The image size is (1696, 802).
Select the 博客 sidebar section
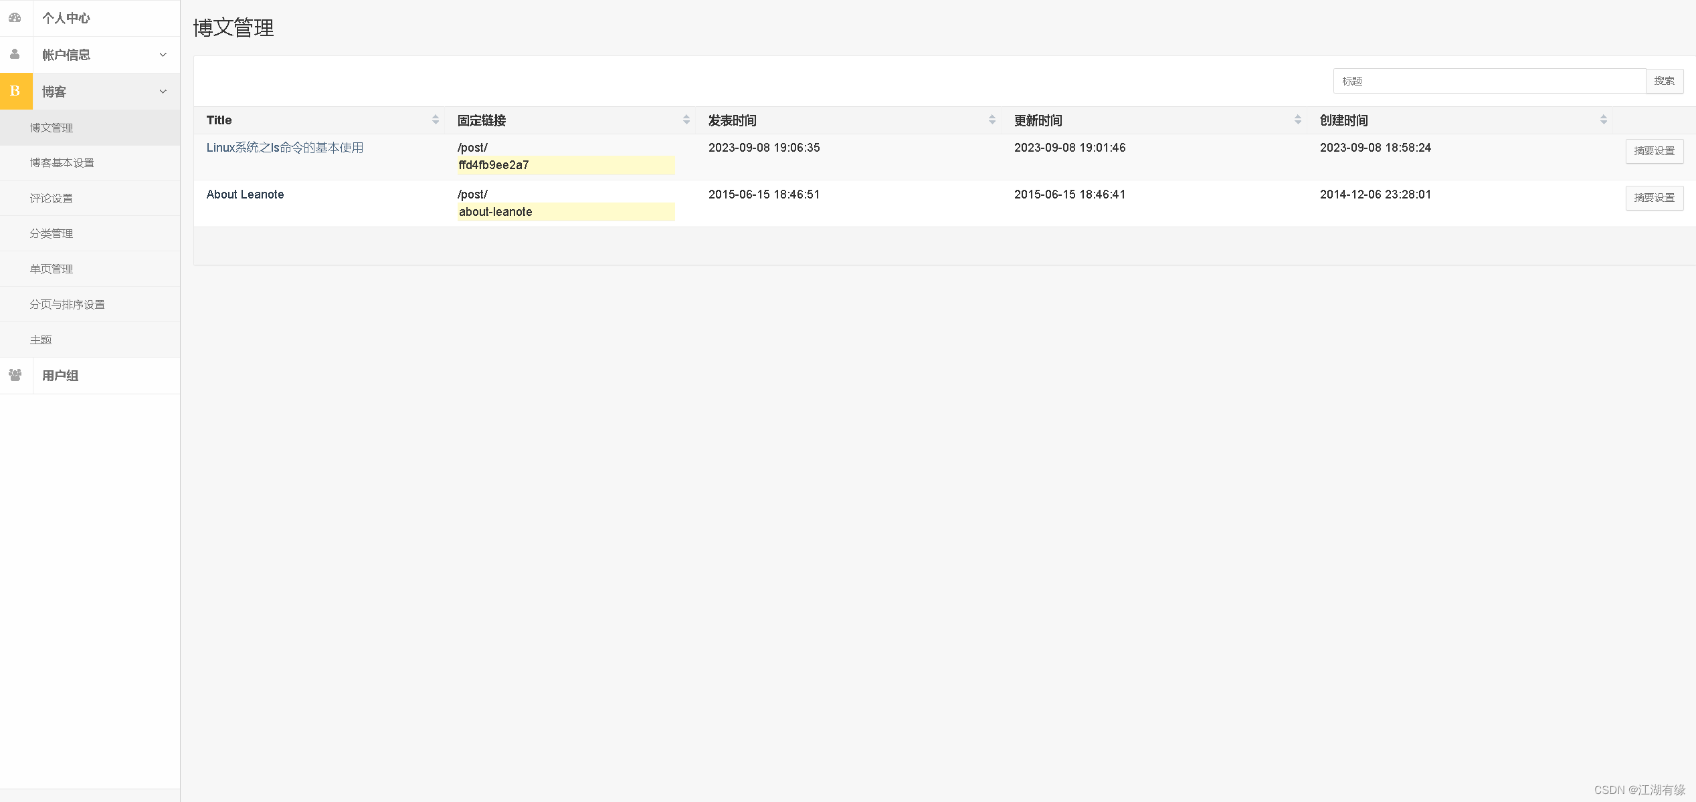[90, 92]
